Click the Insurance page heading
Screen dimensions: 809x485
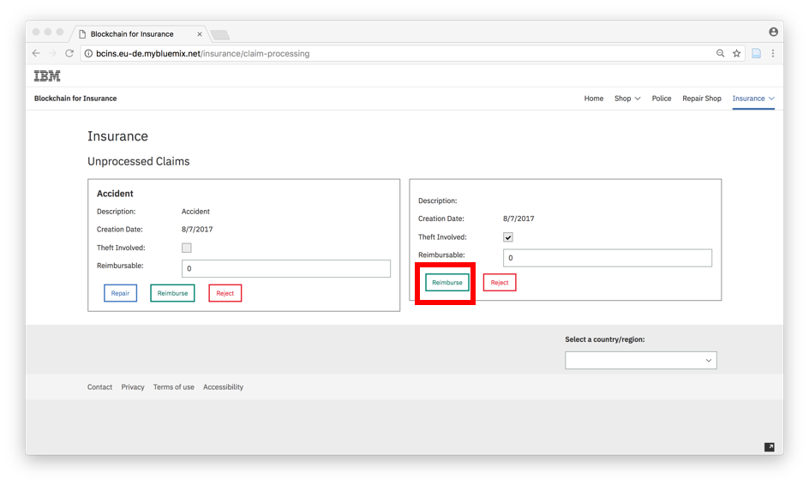(117, 136)
